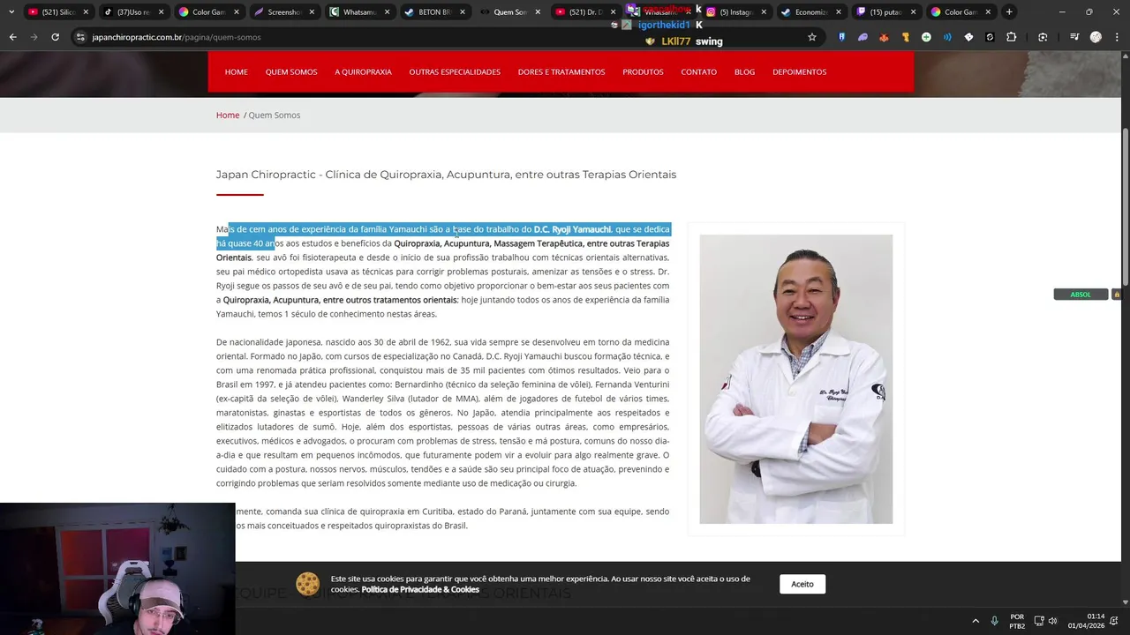Viewport: 1130px width, 635px height.
Task: Click the page heading Japan Chiropractic - Clínica
Action: click(x=446, y=175)
